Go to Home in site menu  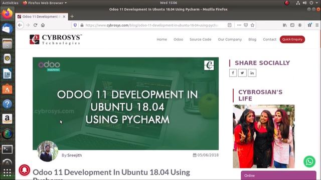(x=162, y=39)
